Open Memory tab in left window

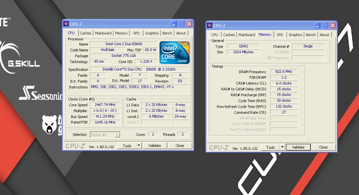[121, 33]
